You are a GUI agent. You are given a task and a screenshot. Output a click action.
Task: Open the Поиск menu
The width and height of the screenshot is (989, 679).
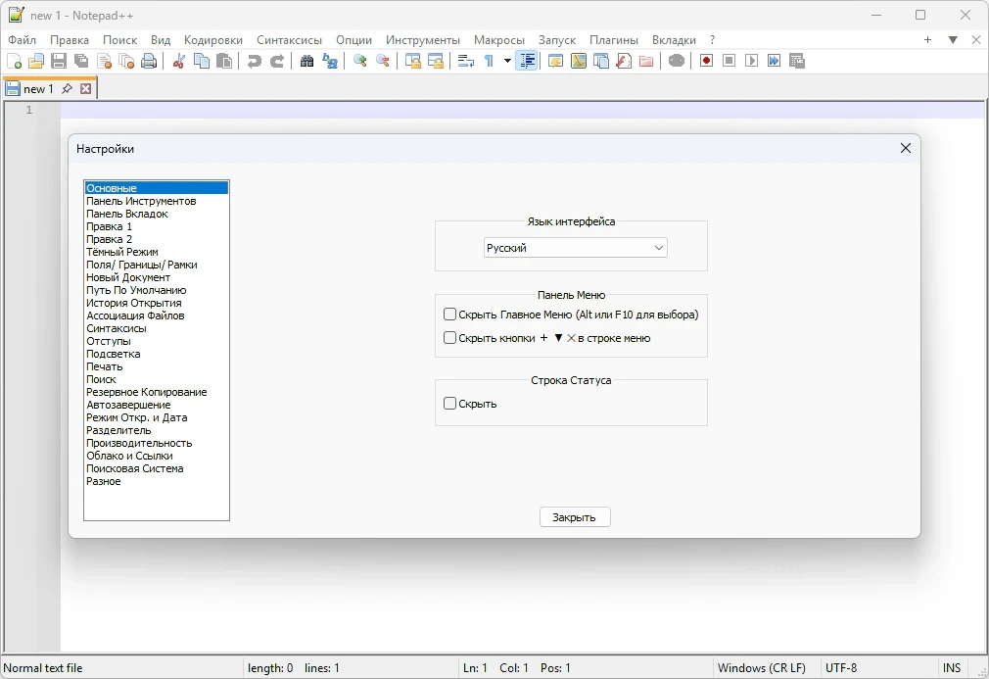point(119,40)
